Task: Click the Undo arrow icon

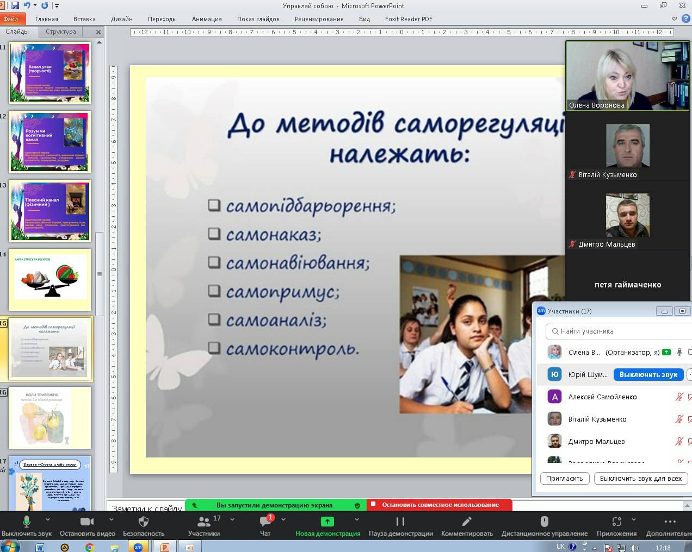Action: point(27,5)
